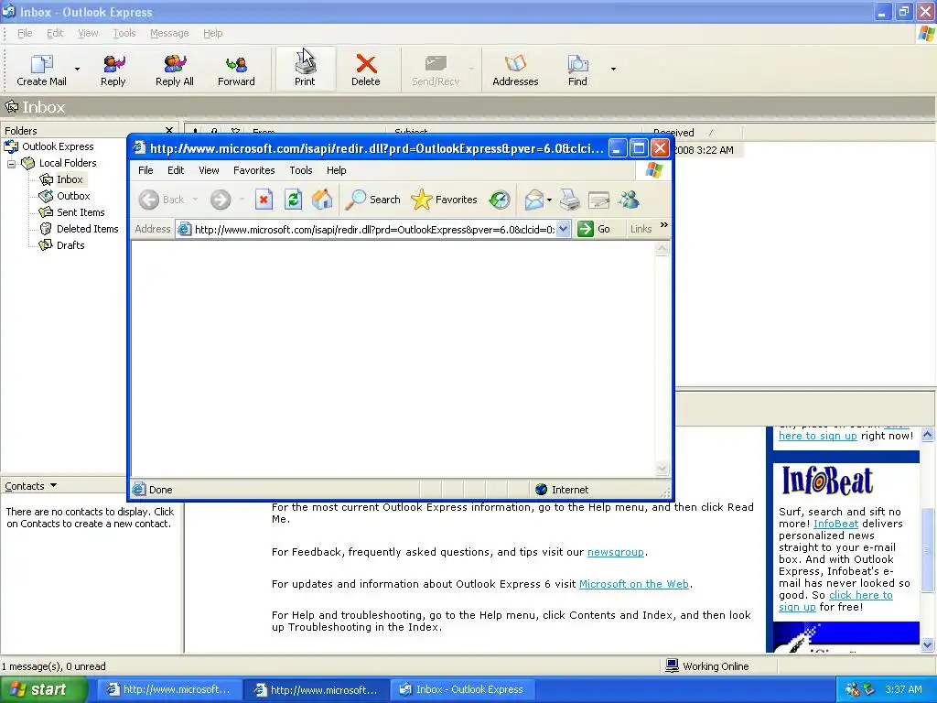Open Tools menu in Internet Explorer
Image resolution: width=937 pixels, height=703 pixels.
[300, 170]
